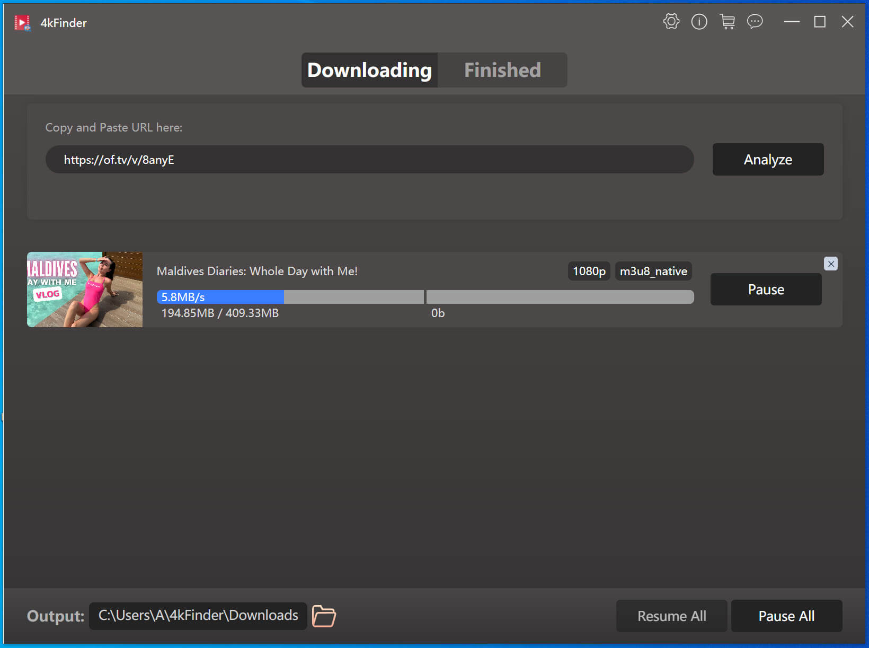869x648 pixels.
Task: Remove the Maldives Diaries download item
Action: tap(830, 264)
